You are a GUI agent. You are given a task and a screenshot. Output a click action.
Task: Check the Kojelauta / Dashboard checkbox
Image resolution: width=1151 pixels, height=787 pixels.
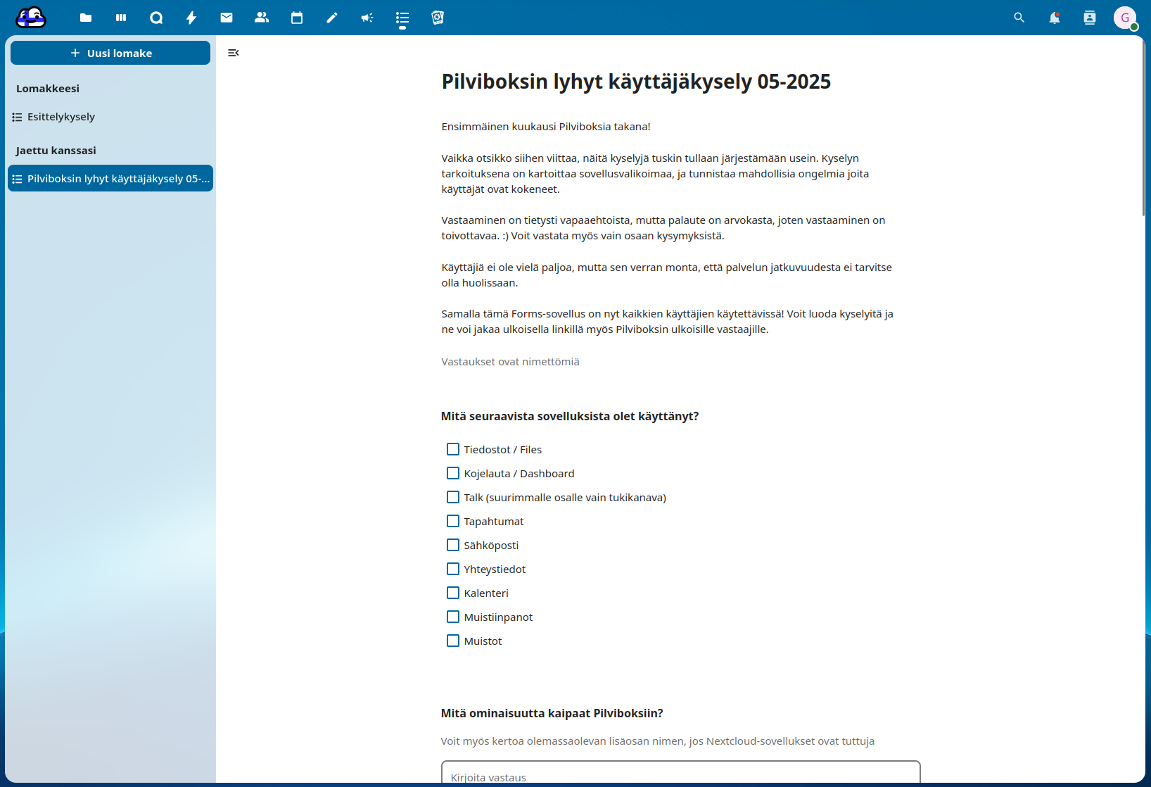coord(453,473)
